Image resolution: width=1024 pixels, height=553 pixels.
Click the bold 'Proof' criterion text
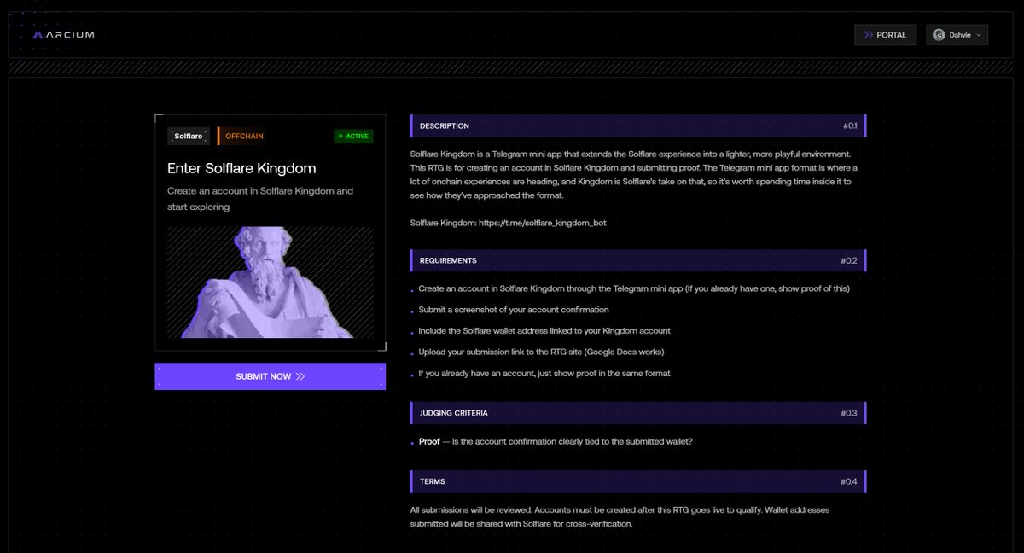coord(429,441)
